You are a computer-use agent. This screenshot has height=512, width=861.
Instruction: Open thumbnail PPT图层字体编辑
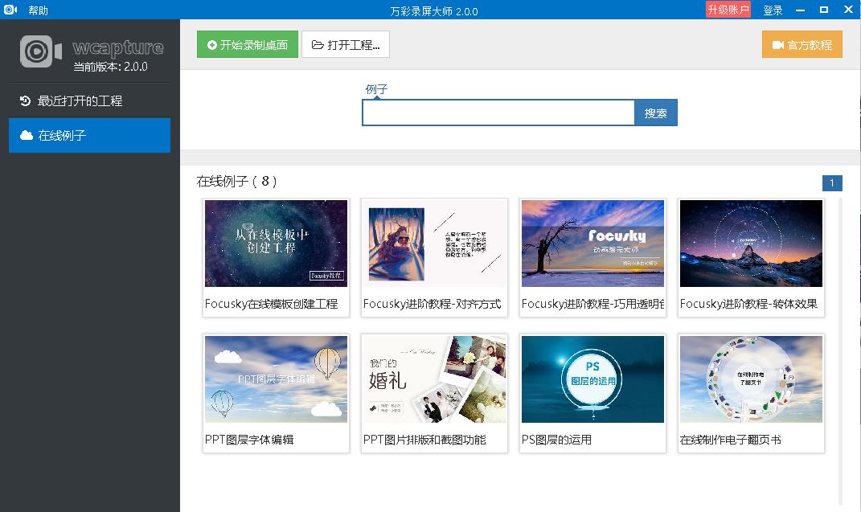point(277,379)
